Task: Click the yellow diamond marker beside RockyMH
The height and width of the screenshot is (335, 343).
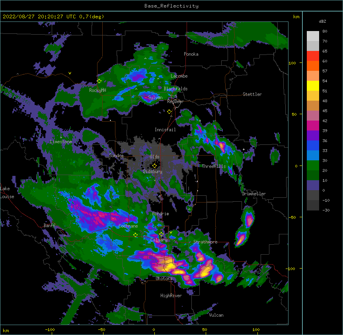Action: click(x=99, y=81)
